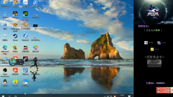The image size is (173, 97).
Task: Click the volume speaker tray icon
Action: (108, 96)
